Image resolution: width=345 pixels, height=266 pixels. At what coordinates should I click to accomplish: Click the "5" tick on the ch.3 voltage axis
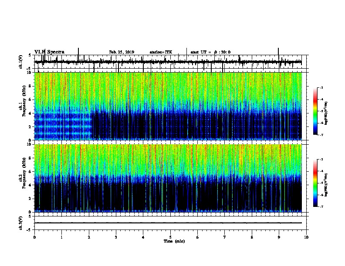click(x=30, y=216)
